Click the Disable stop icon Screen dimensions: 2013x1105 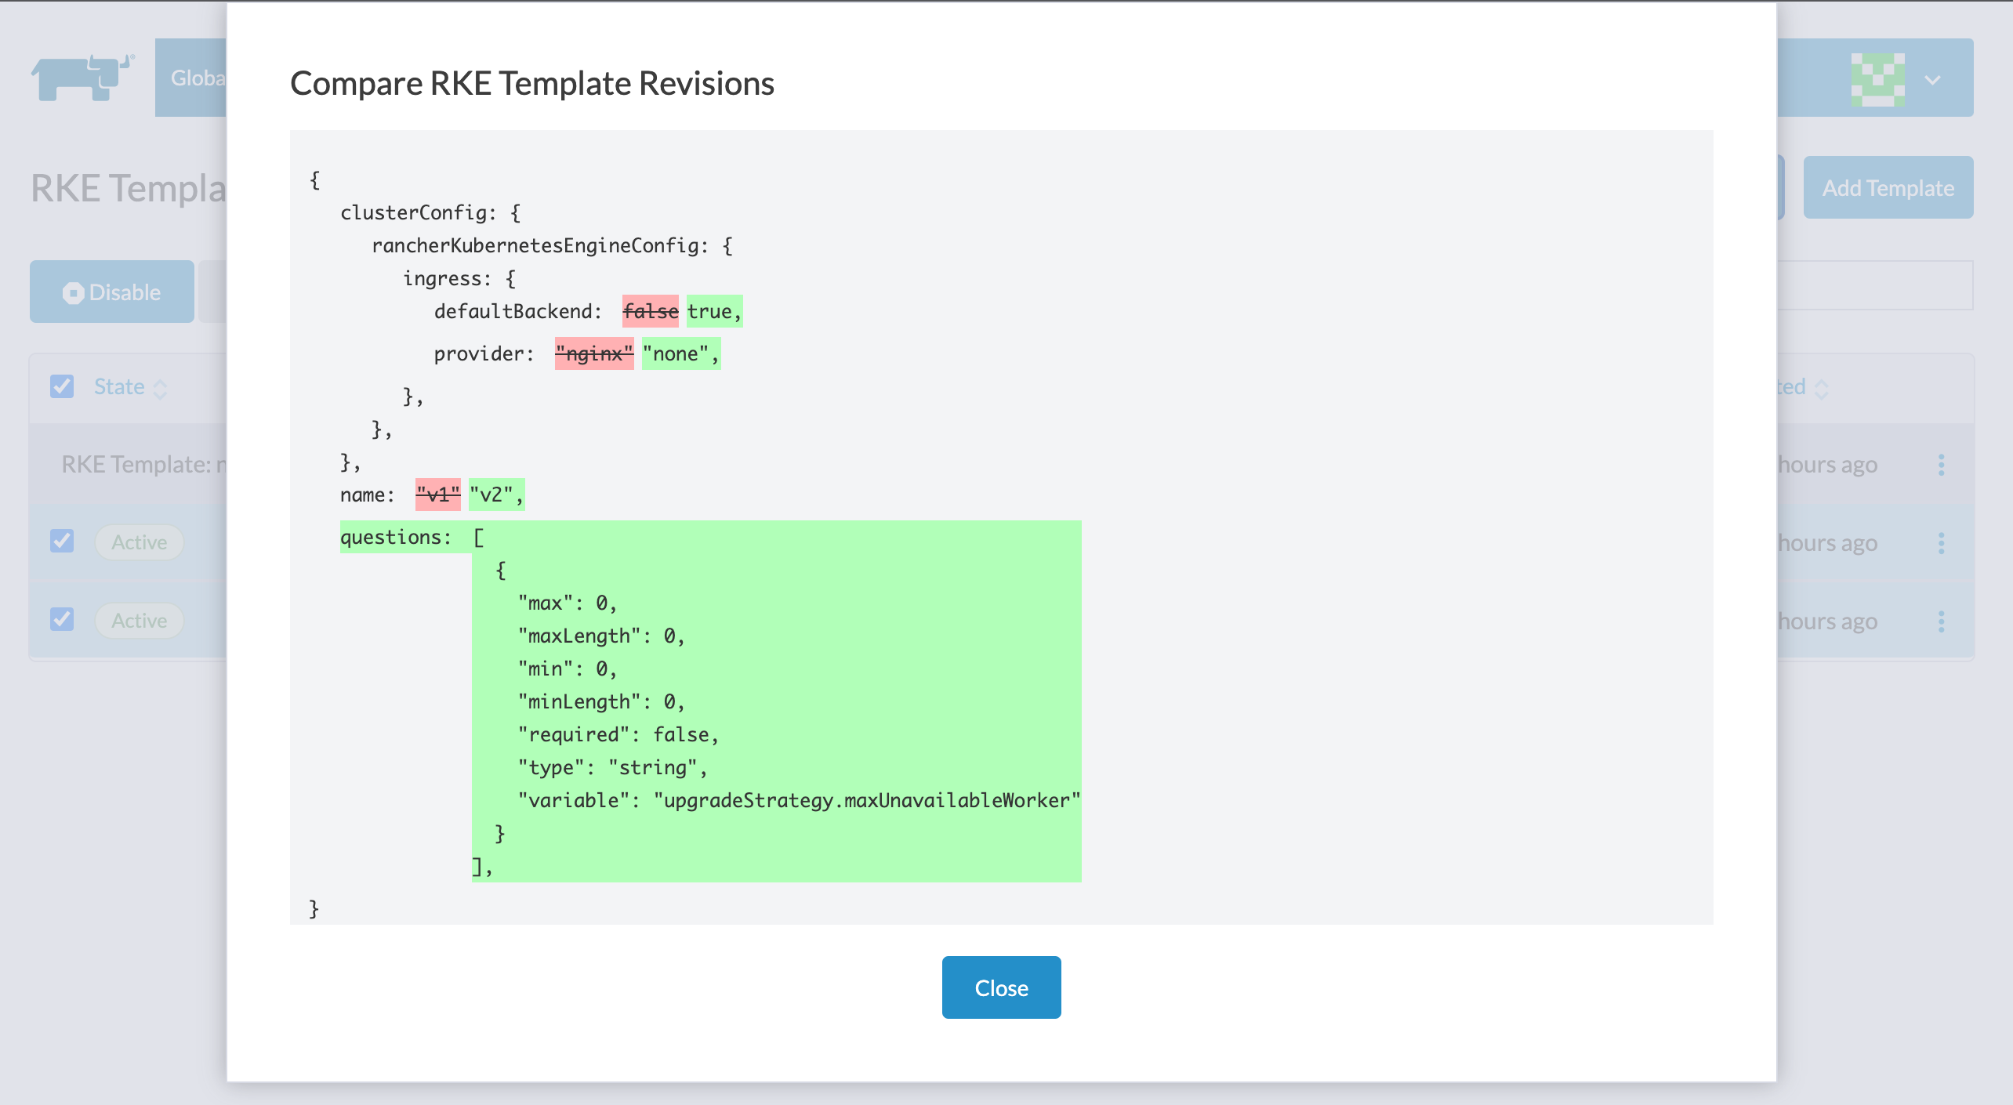tap(73, 293)
